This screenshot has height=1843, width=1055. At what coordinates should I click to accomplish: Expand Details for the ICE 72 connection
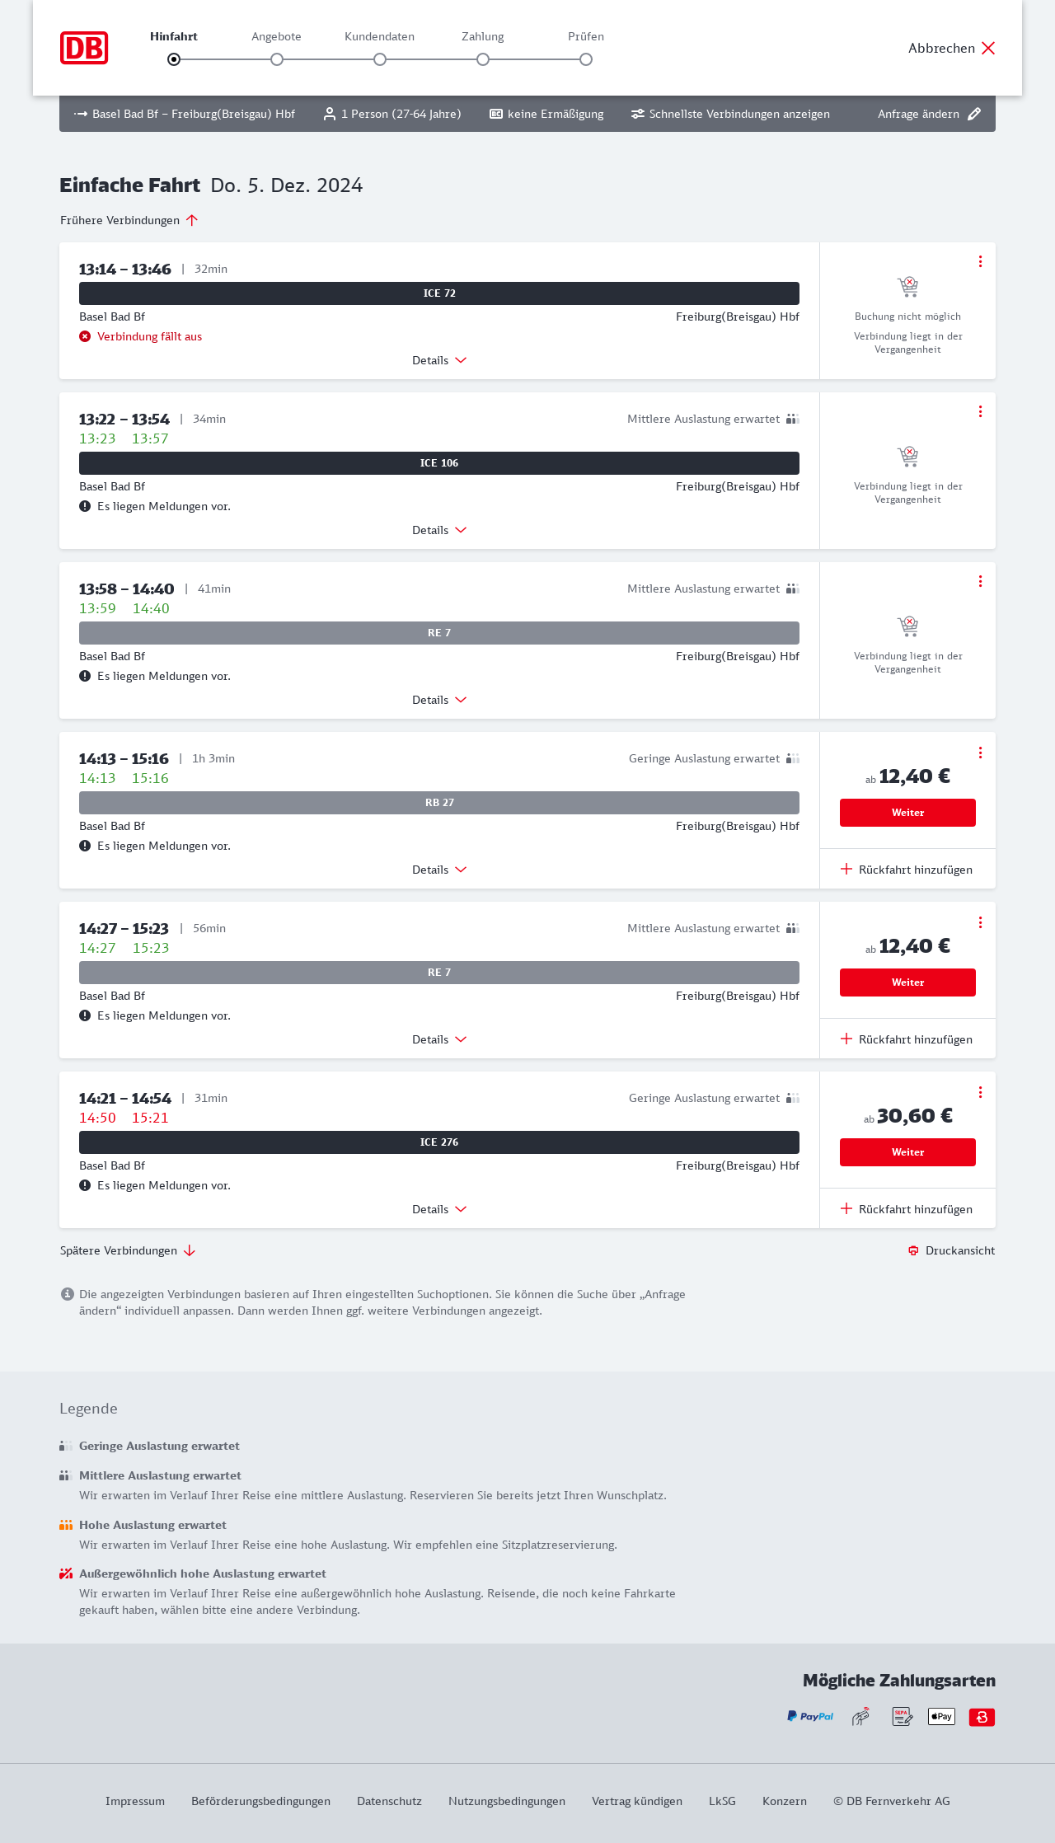click(439, 360)
